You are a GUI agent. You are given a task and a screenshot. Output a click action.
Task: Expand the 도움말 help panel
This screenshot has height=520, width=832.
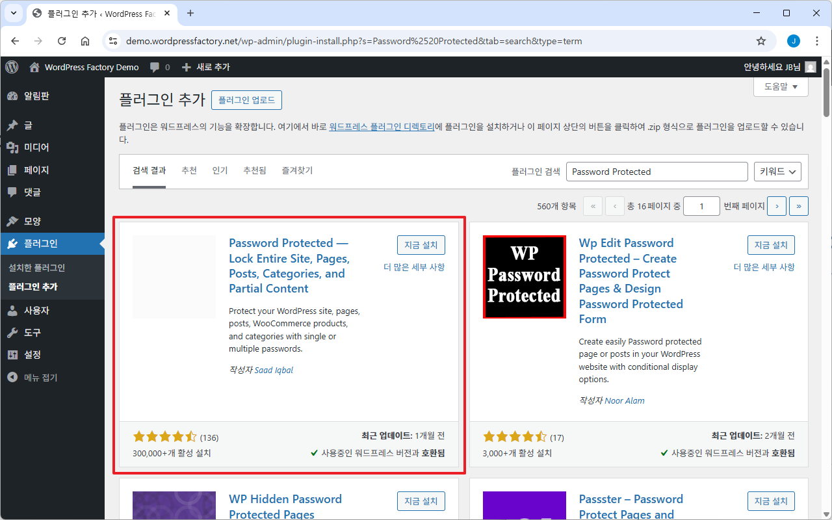click(781, 86)
